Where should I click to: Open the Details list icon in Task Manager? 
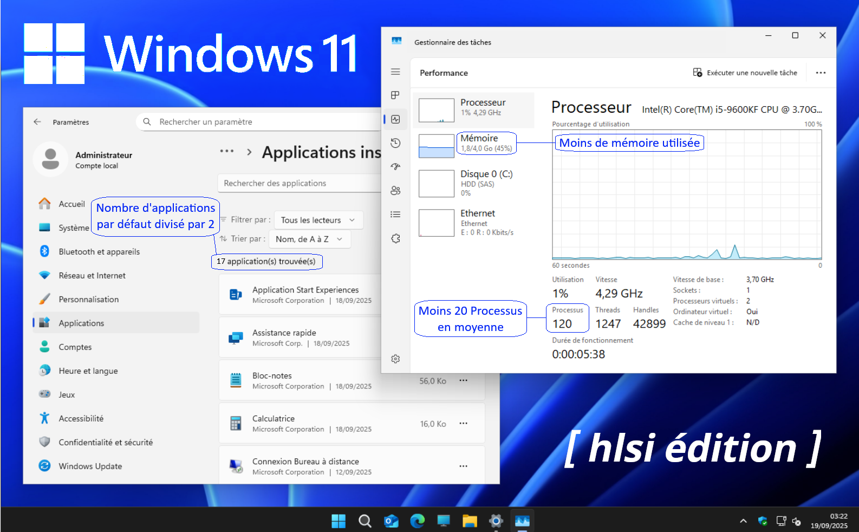(x=395, y=215)
